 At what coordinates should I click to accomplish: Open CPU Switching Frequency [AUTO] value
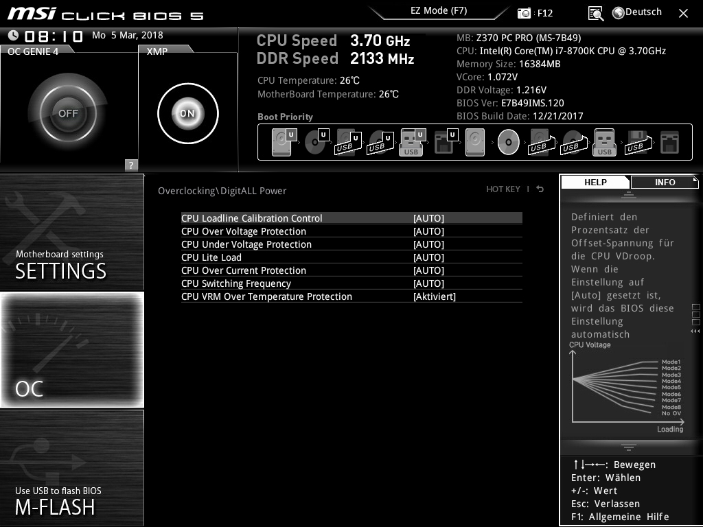coord(428,283)
